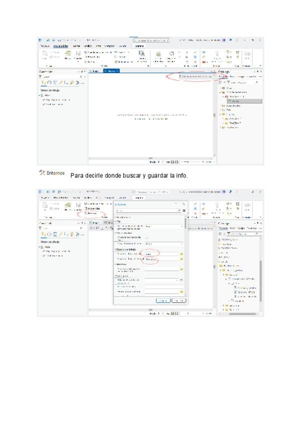Switch to Mapa view tab in upper screenshot
This screenshot has width=300, height=425.
pyautogui.click(x=94, y=71)
